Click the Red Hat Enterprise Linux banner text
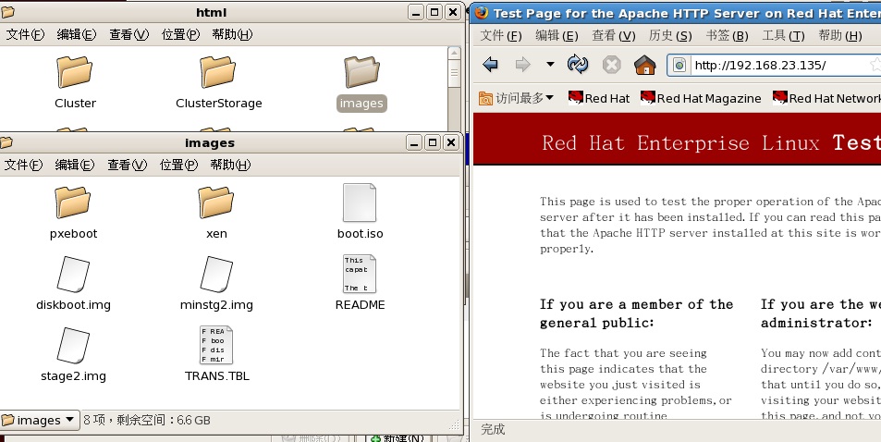The width and height of the screenshot is (881, 442). pyautogui.click(x=680, y=142)
